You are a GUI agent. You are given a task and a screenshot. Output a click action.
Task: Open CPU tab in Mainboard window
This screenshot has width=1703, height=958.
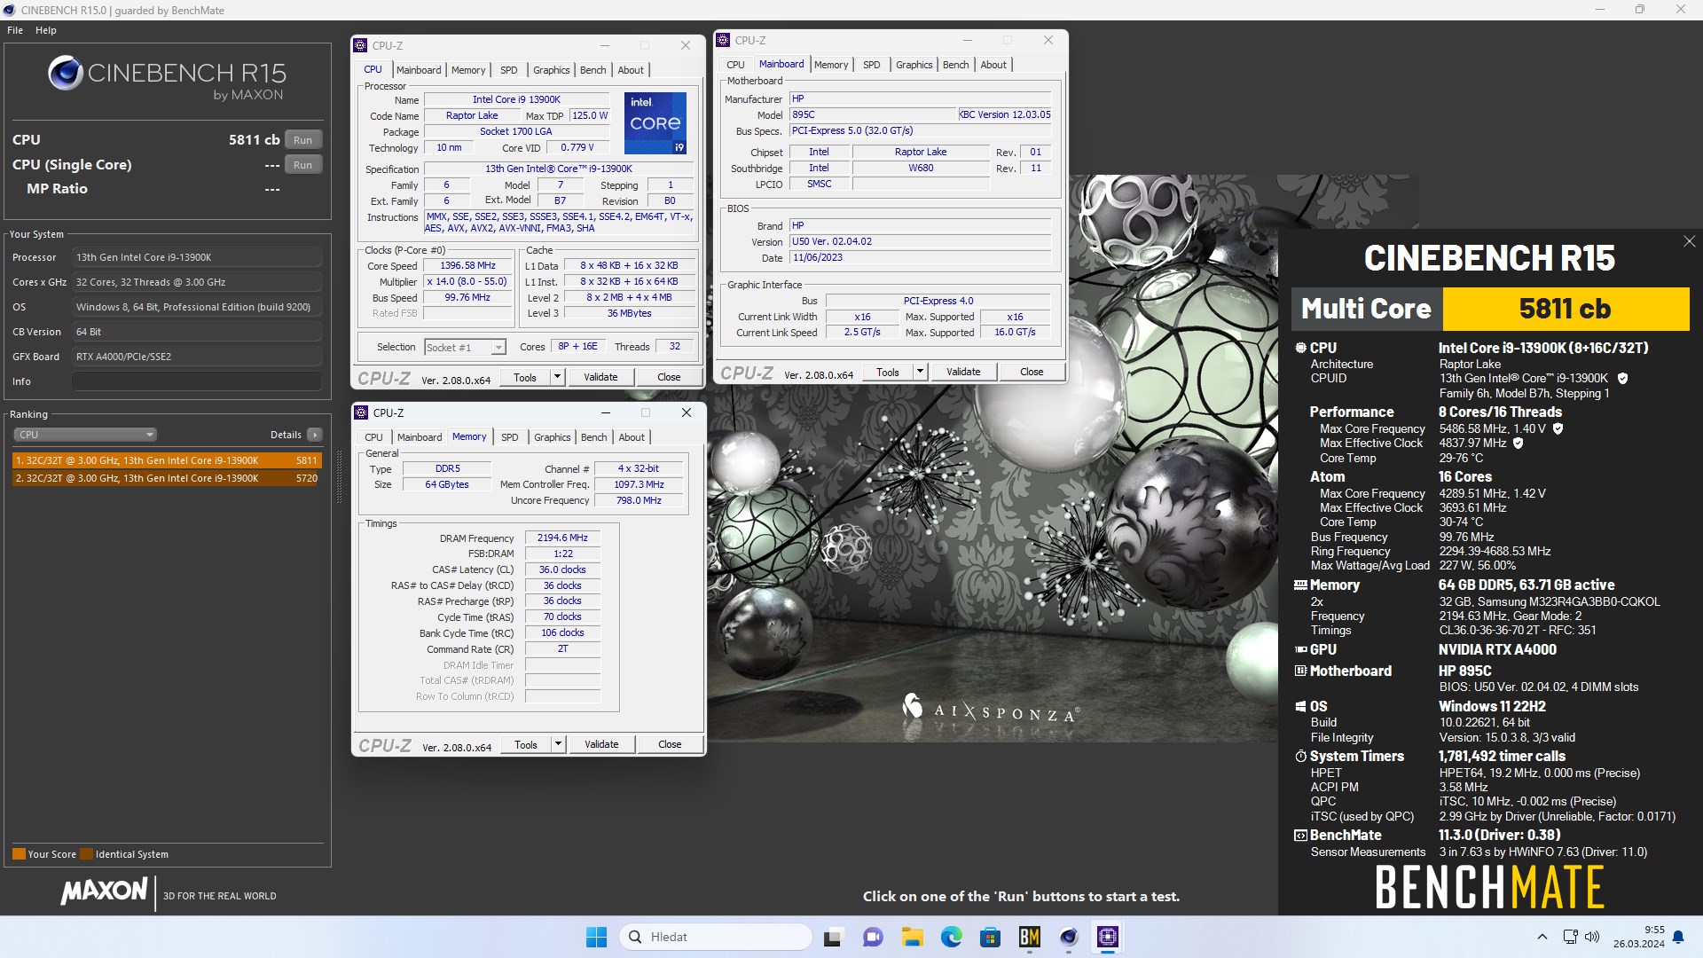point(735,65)
